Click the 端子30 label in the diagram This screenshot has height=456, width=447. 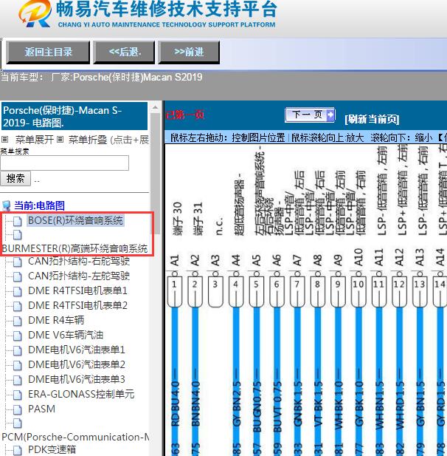pos(177,219)
